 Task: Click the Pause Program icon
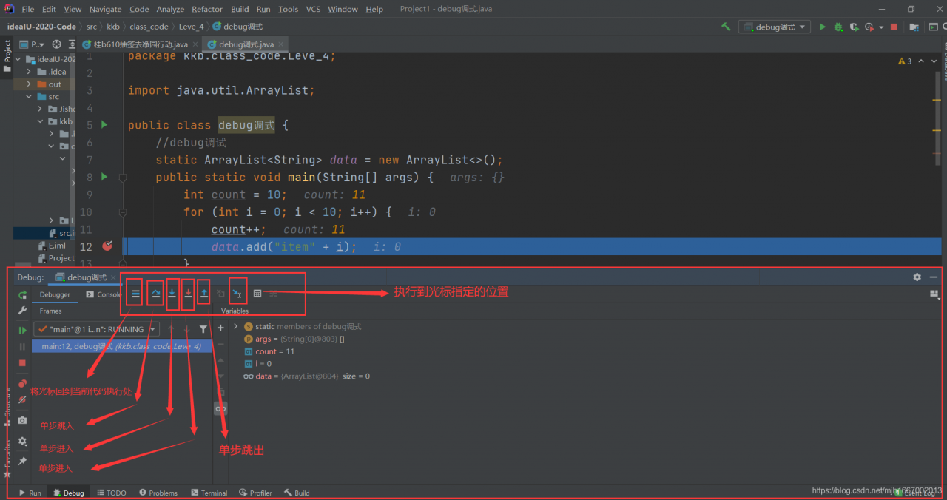pos(22,346)
